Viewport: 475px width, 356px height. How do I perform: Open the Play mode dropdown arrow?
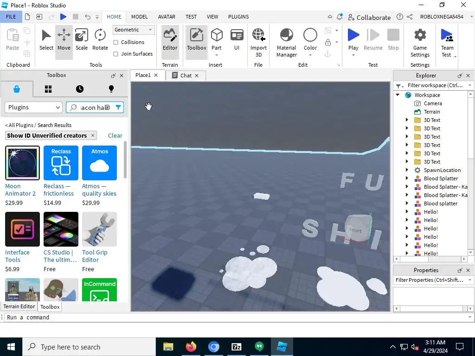tap(353, 55)
